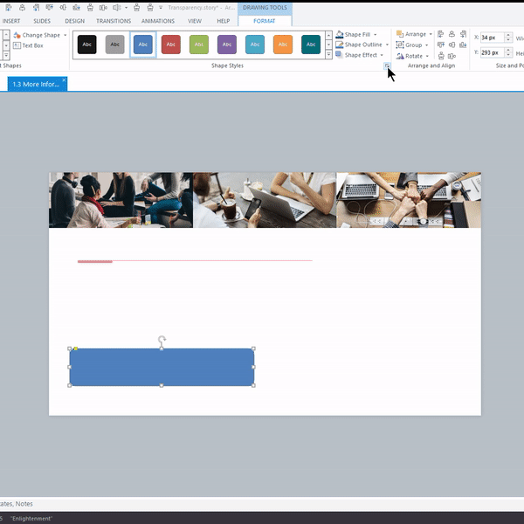Viewport: 524px width, 524px height.
Task: Distribute horizontally via Arrange and Align group icon
Action: (x=452, y=56)
